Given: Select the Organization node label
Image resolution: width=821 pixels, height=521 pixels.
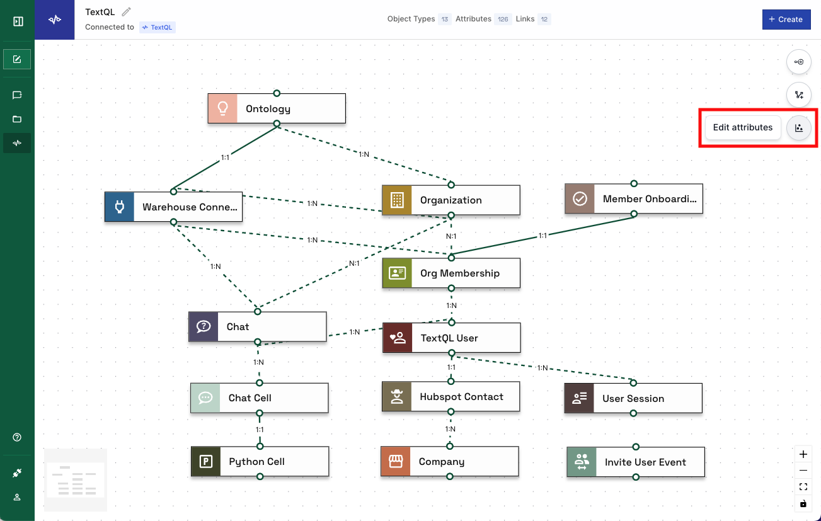Looking at the screenshot, I should tap(451, 200).
